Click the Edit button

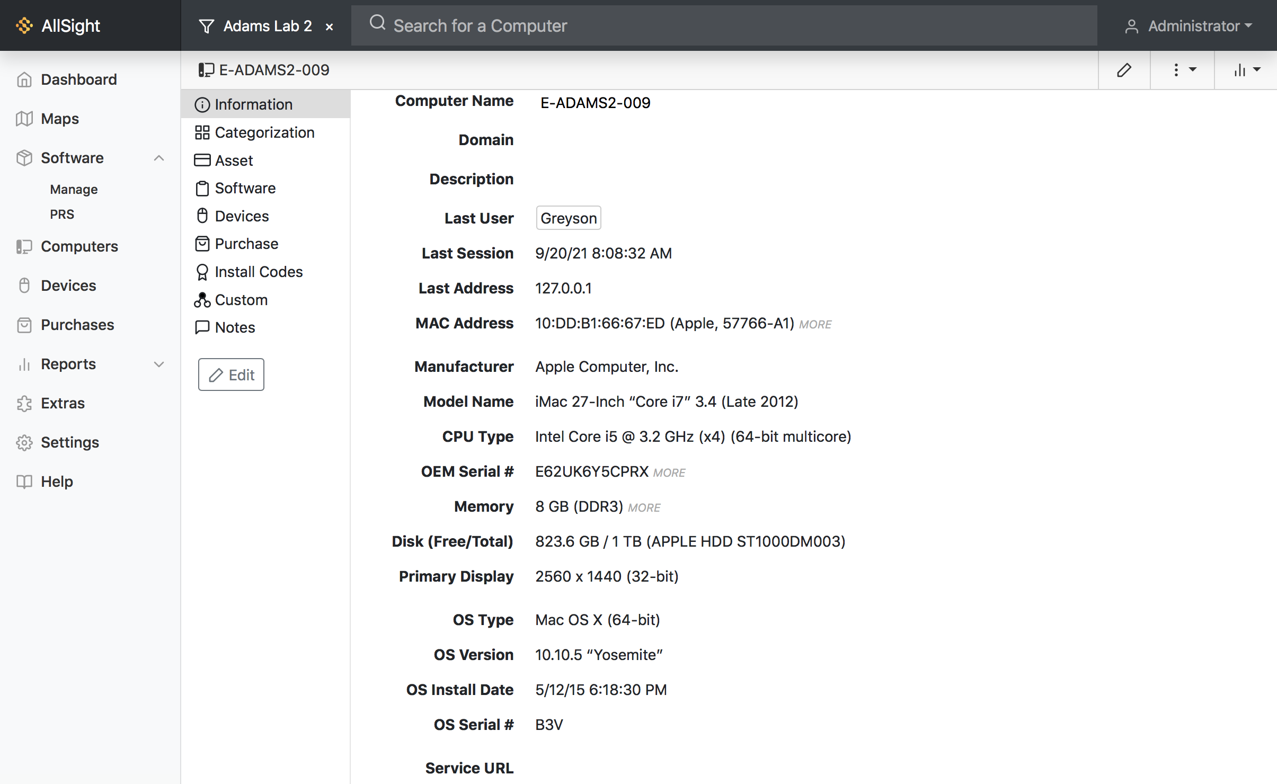(230, 374)
